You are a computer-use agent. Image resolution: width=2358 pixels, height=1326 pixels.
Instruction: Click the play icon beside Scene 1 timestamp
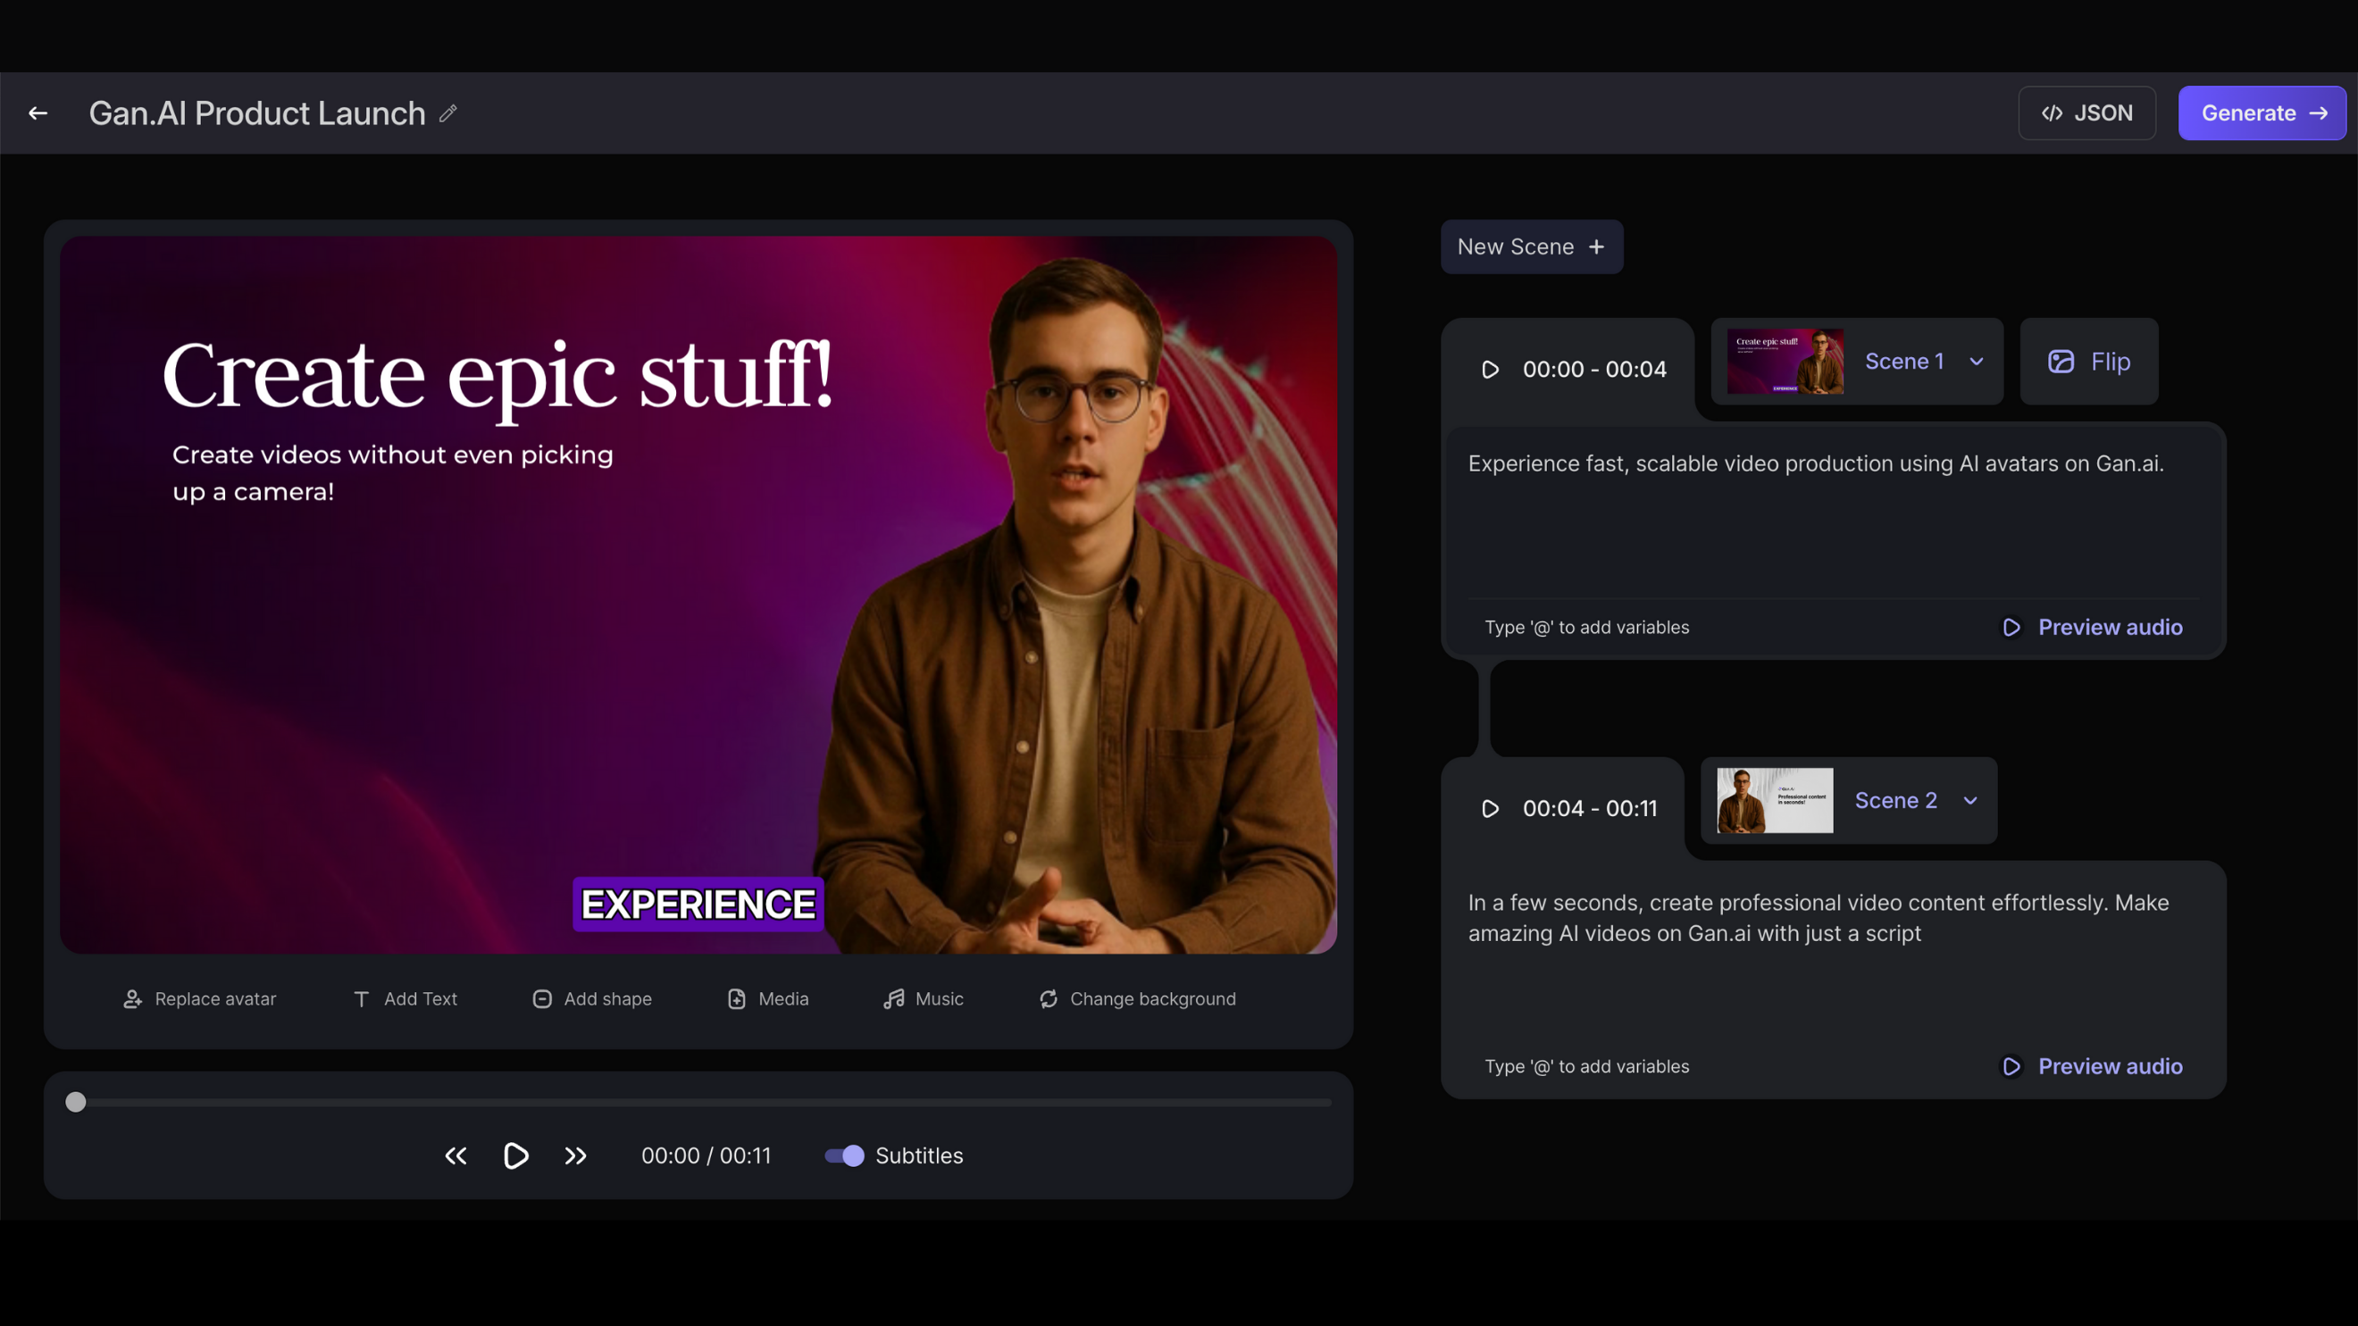[1490, 370]
